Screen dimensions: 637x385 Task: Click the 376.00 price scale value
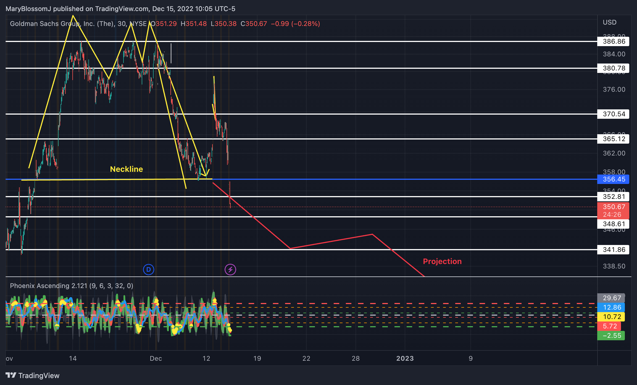click(614, 89)
